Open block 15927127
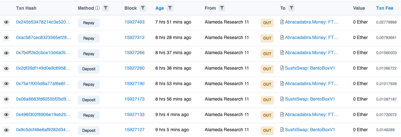The height and width of the screenshot is (137, 401). pyautogui.click(x=135, y=130)
